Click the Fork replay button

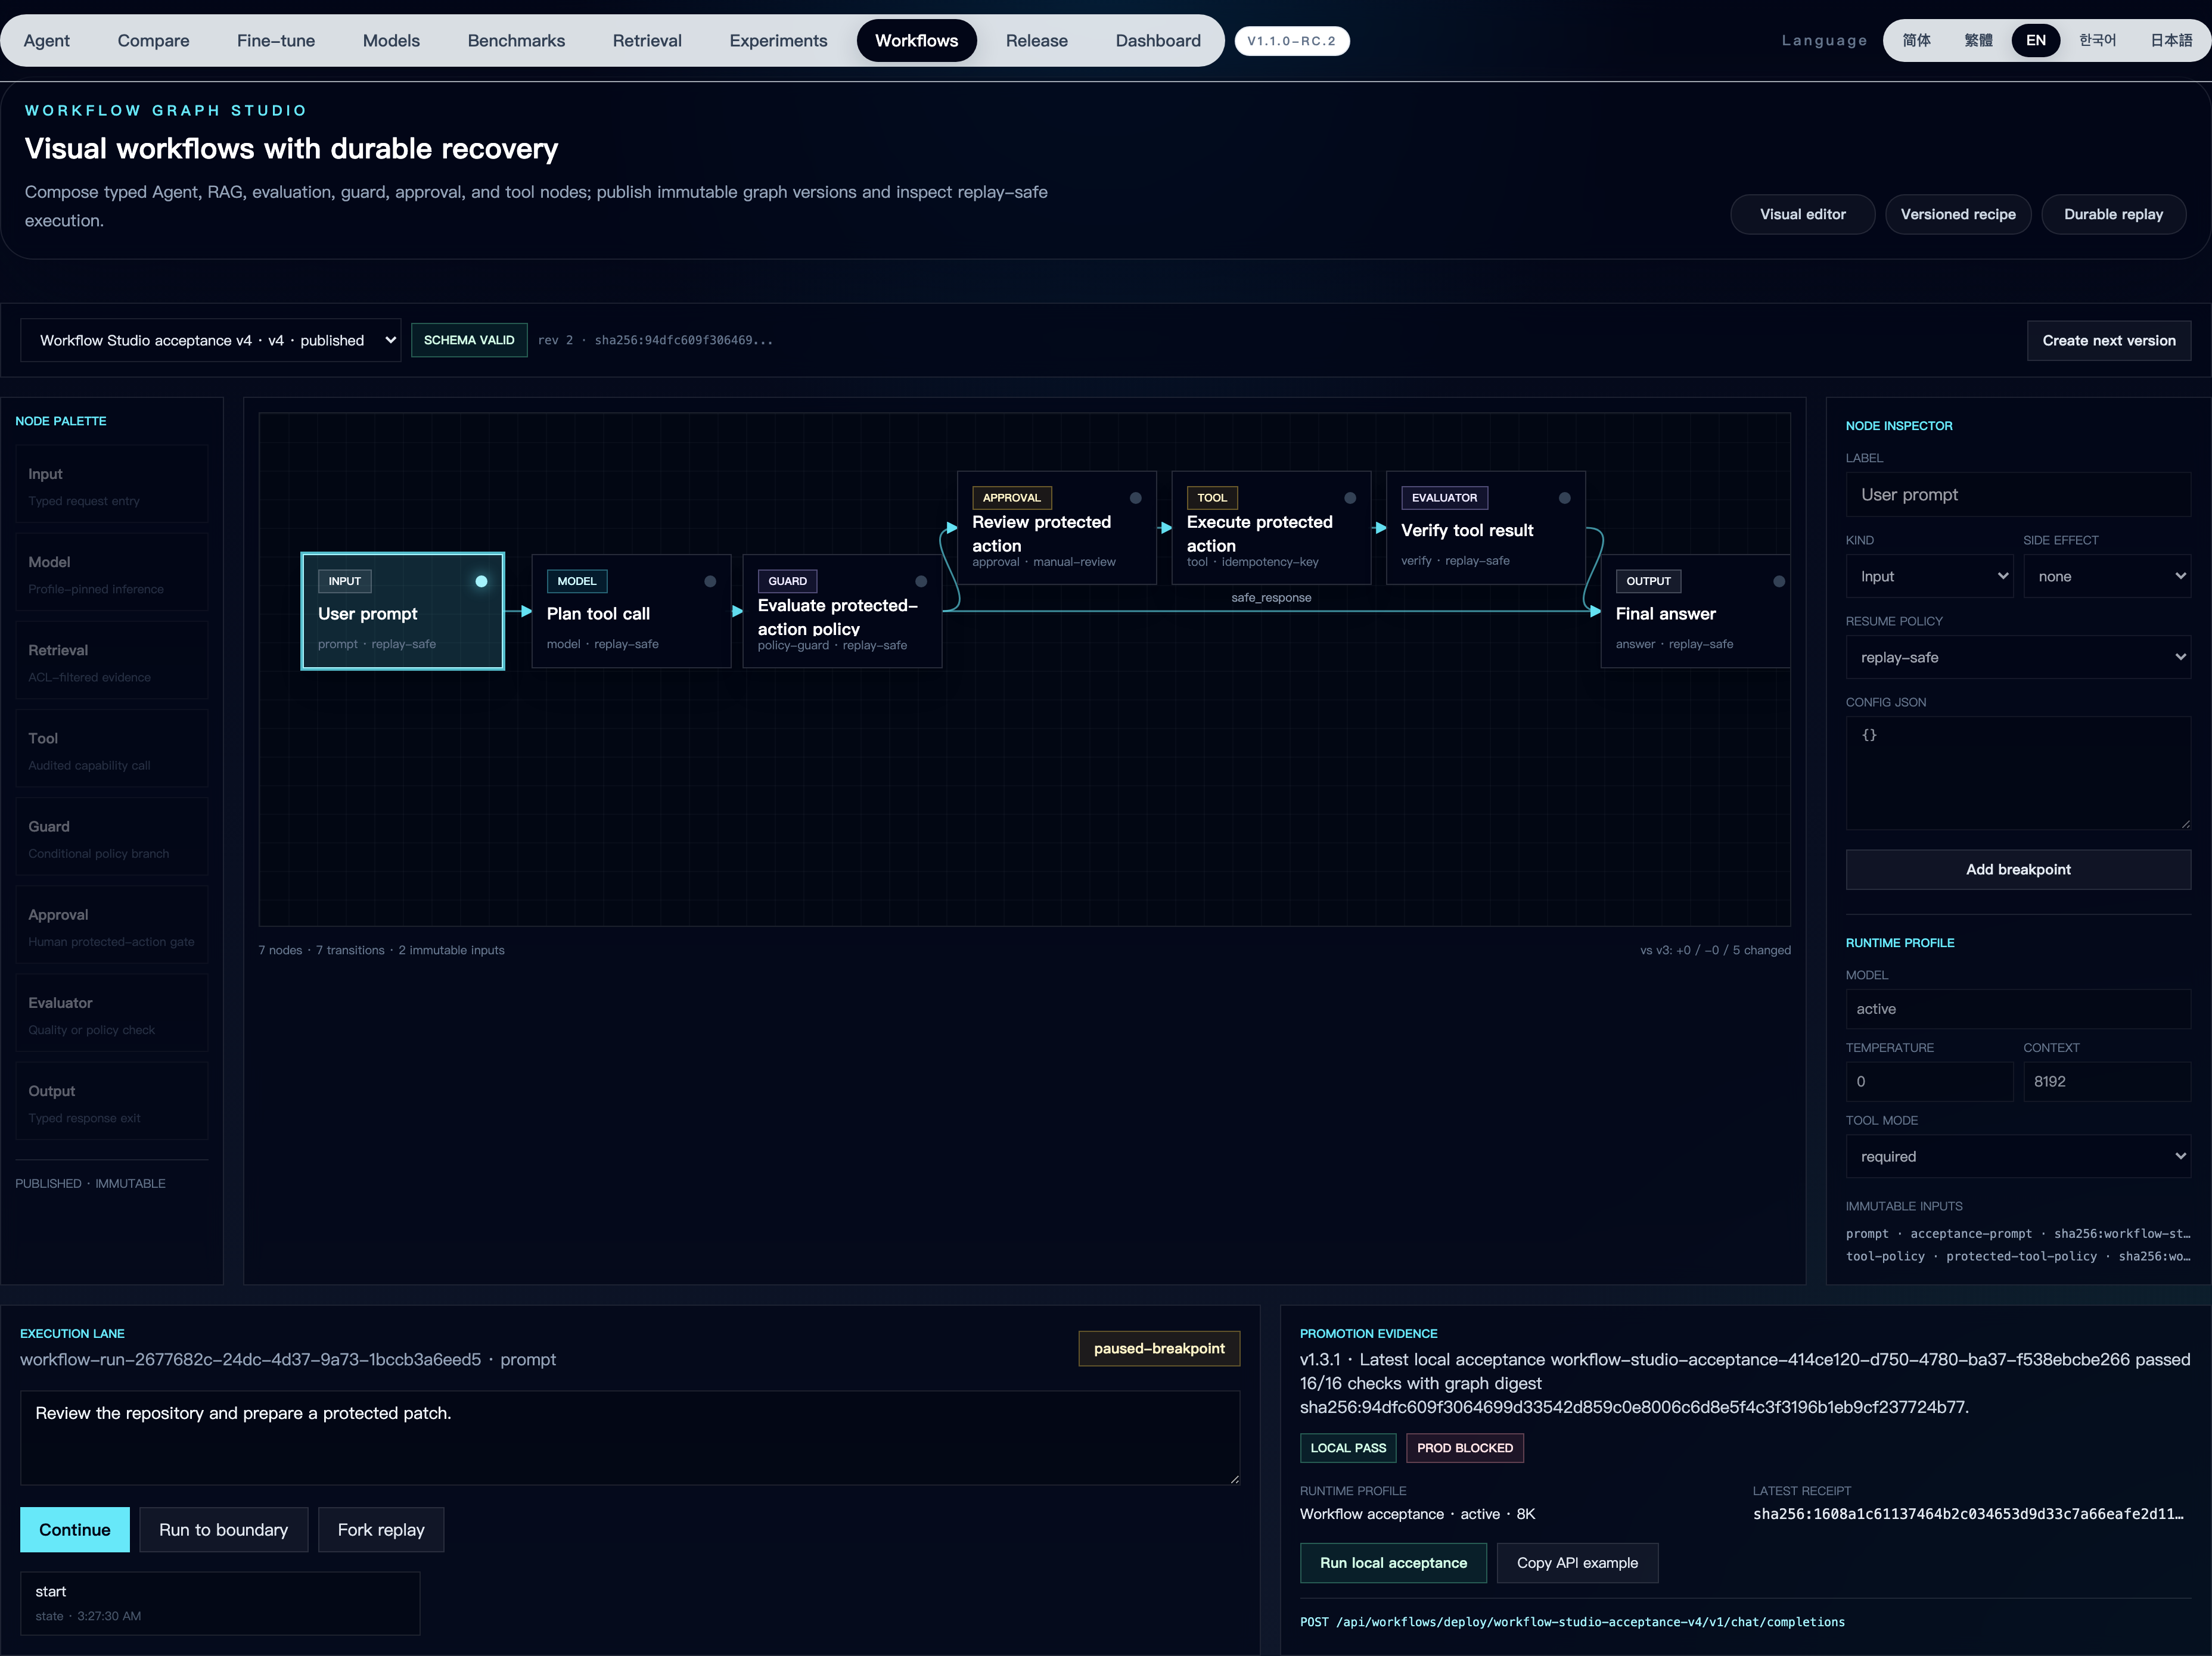[x=381, y=1530]
